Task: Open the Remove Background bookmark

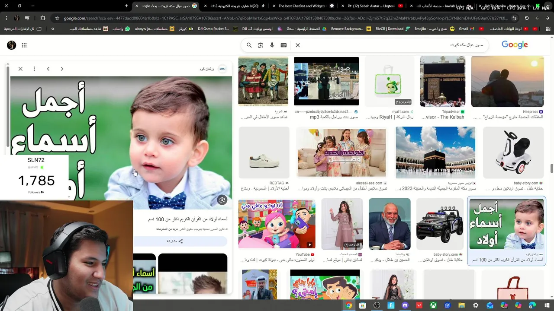Action: coord(351,29)
